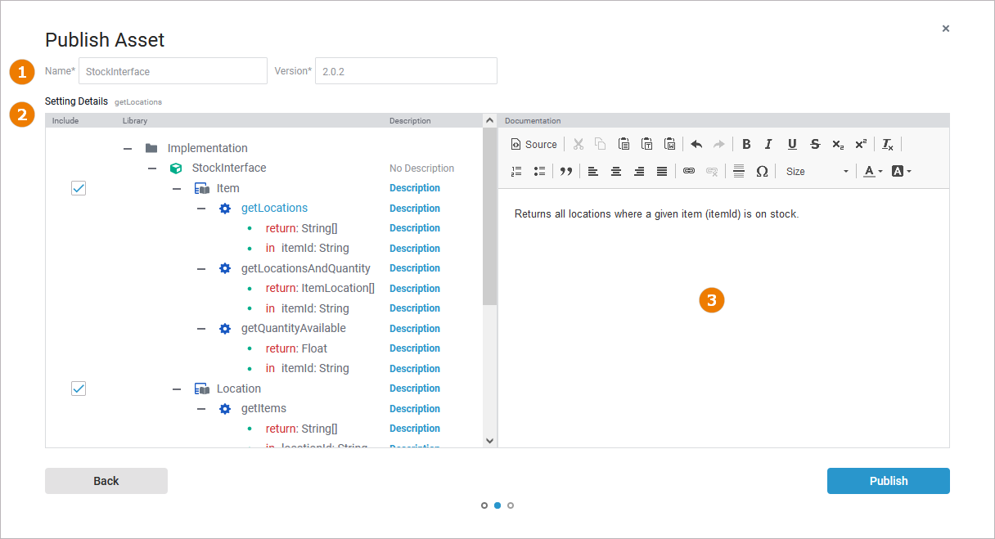995x539 pixels.
Task: Apply italic formatting to the text
Action: pos(768,145)
